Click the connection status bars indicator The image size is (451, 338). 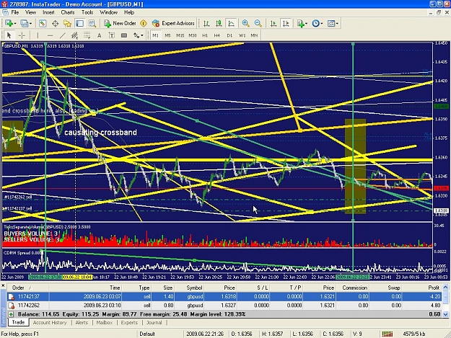point(387,334)
